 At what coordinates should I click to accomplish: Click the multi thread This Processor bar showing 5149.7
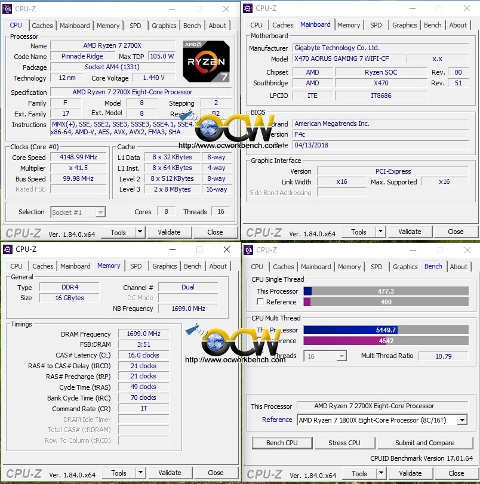click(x=386, y=330)
